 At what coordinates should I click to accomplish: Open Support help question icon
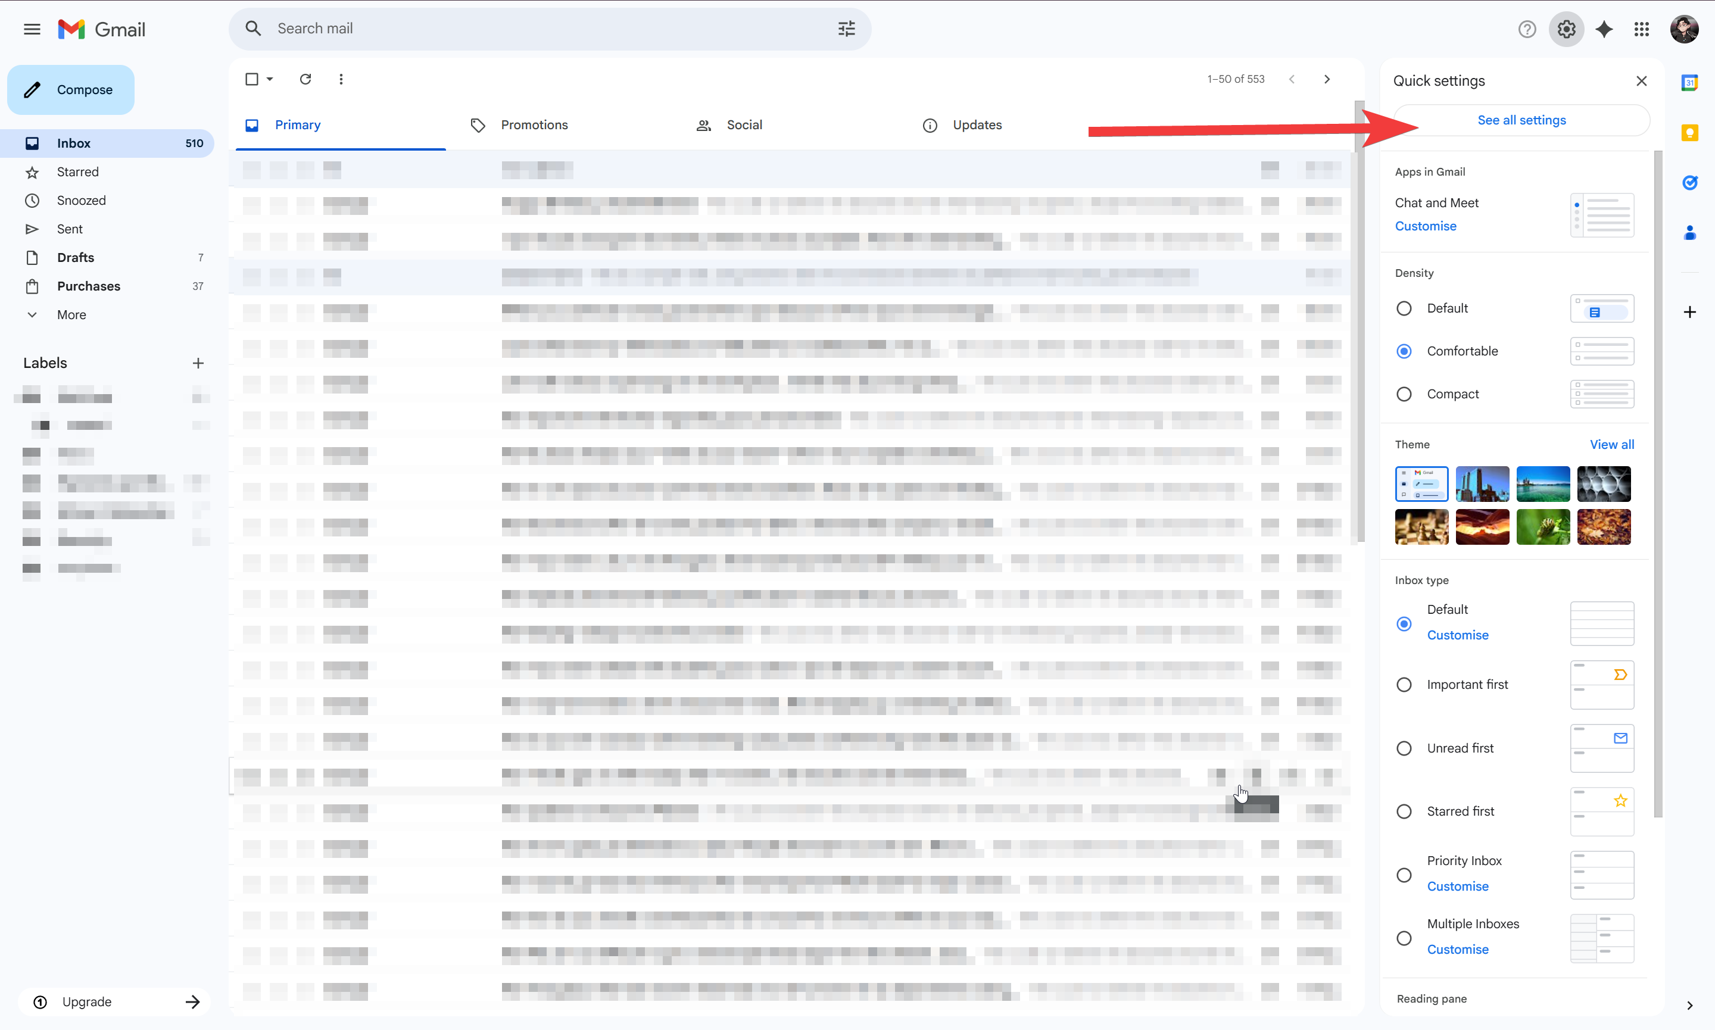coord(1527,29)
